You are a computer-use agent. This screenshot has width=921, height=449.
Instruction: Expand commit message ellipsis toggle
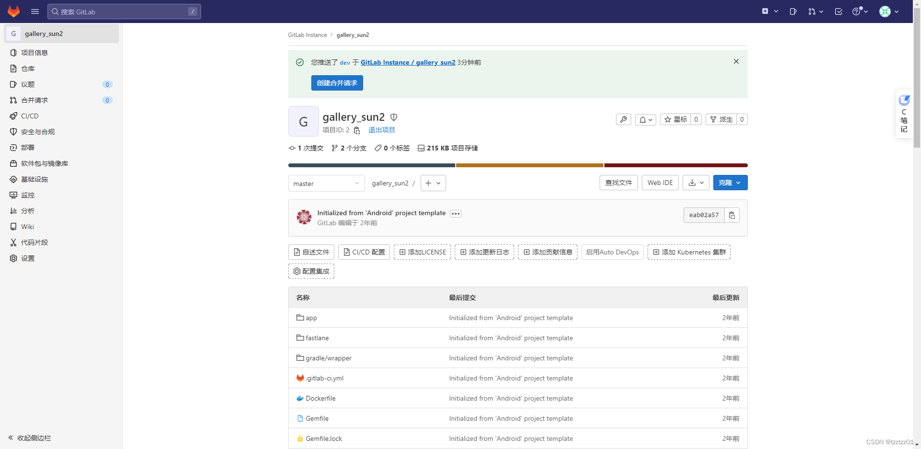coord(456,214)
